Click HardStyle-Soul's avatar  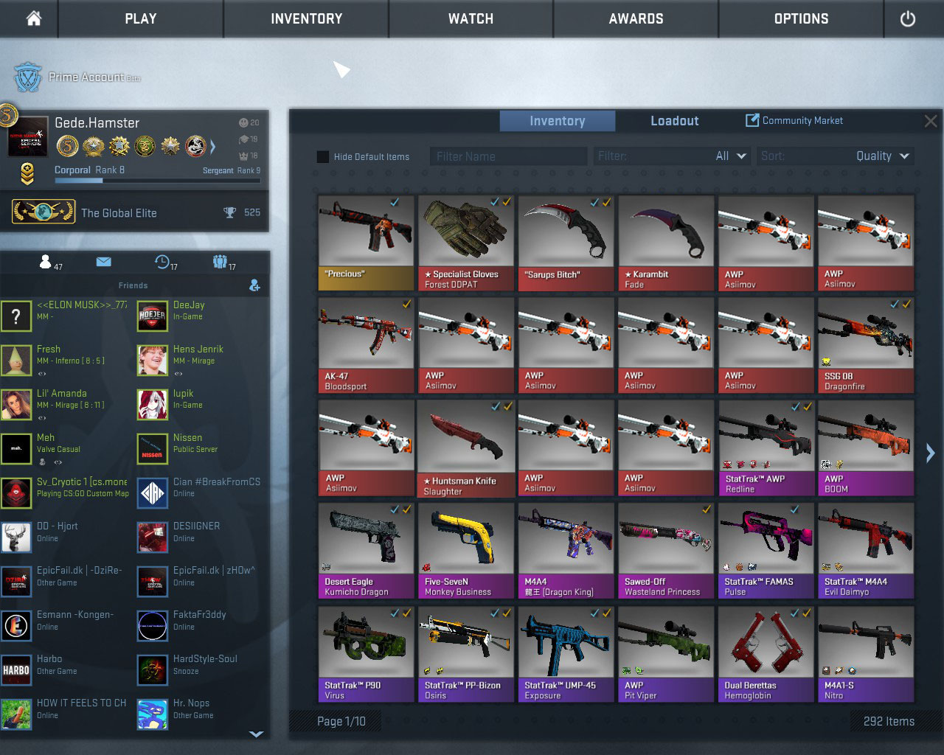point(153,669)
